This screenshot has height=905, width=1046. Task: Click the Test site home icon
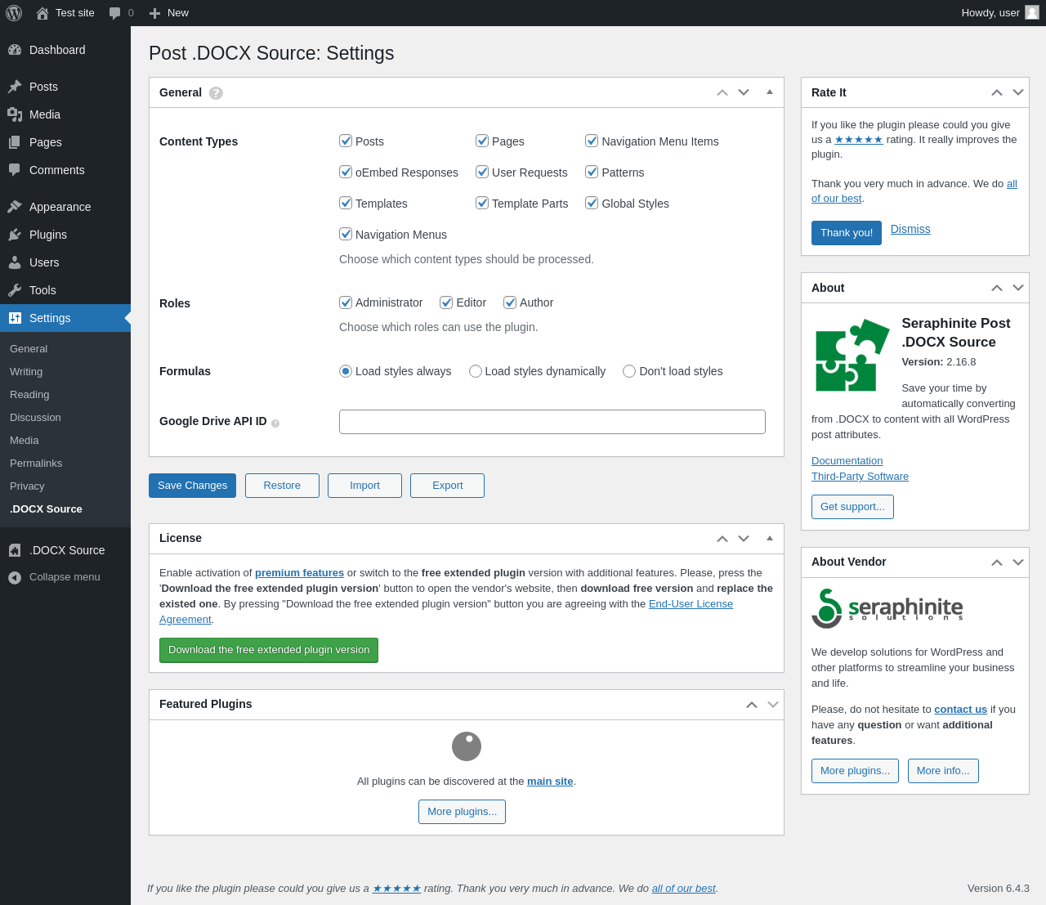pos(42,13)
